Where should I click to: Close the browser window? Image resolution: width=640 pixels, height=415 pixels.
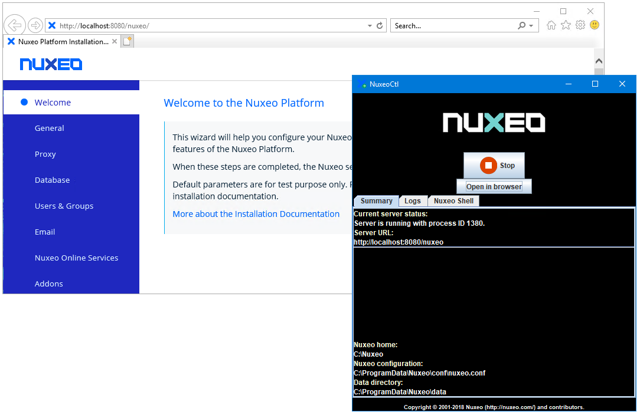pos(590,11)
